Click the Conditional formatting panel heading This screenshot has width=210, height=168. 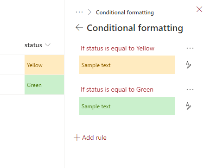(135, 28)
